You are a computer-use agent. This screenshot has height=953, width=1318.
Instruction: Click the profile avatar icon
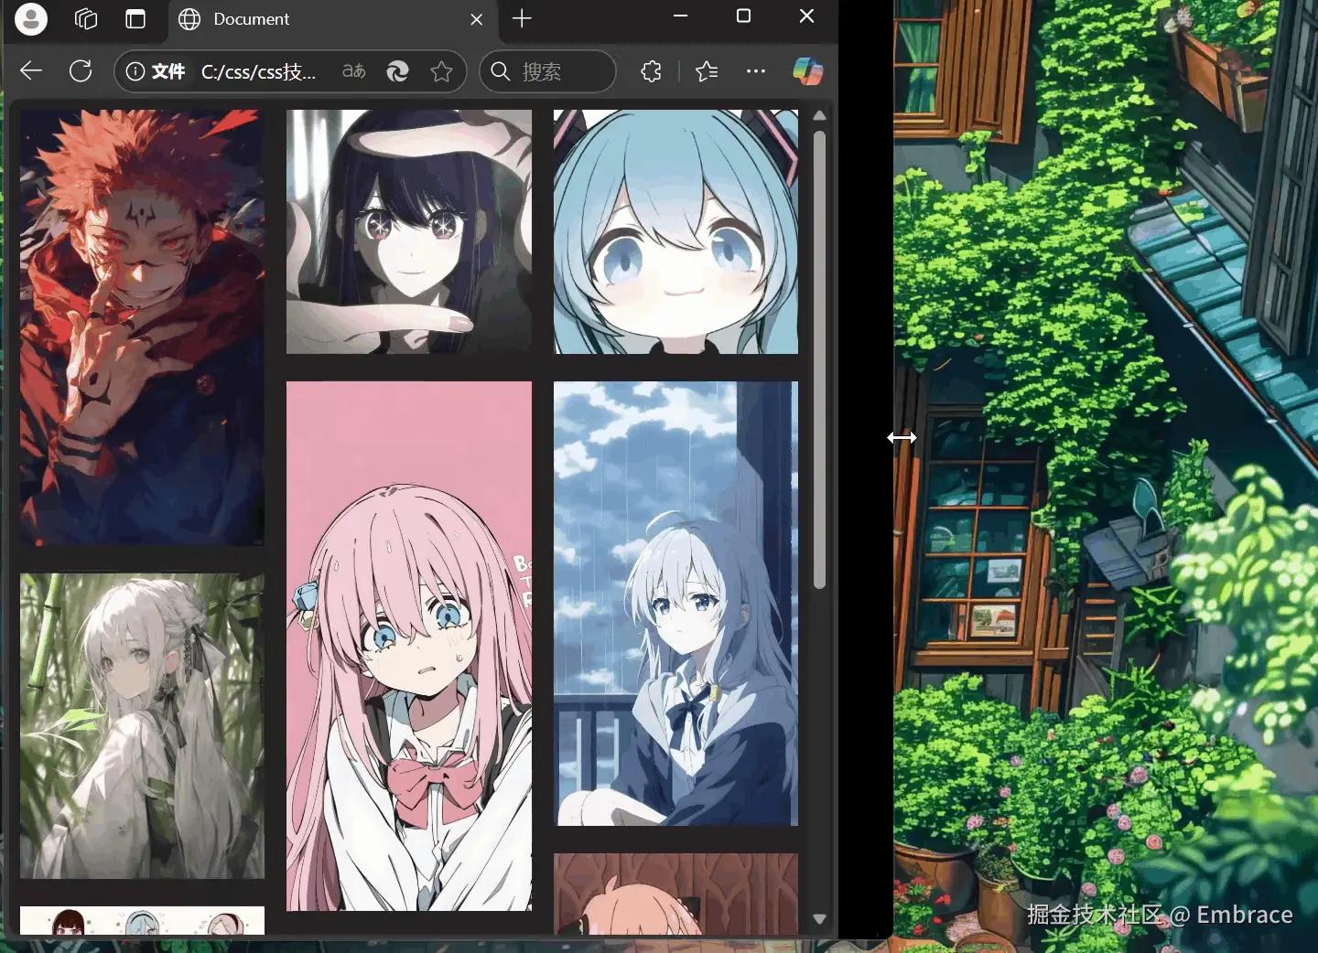point(30,18)
